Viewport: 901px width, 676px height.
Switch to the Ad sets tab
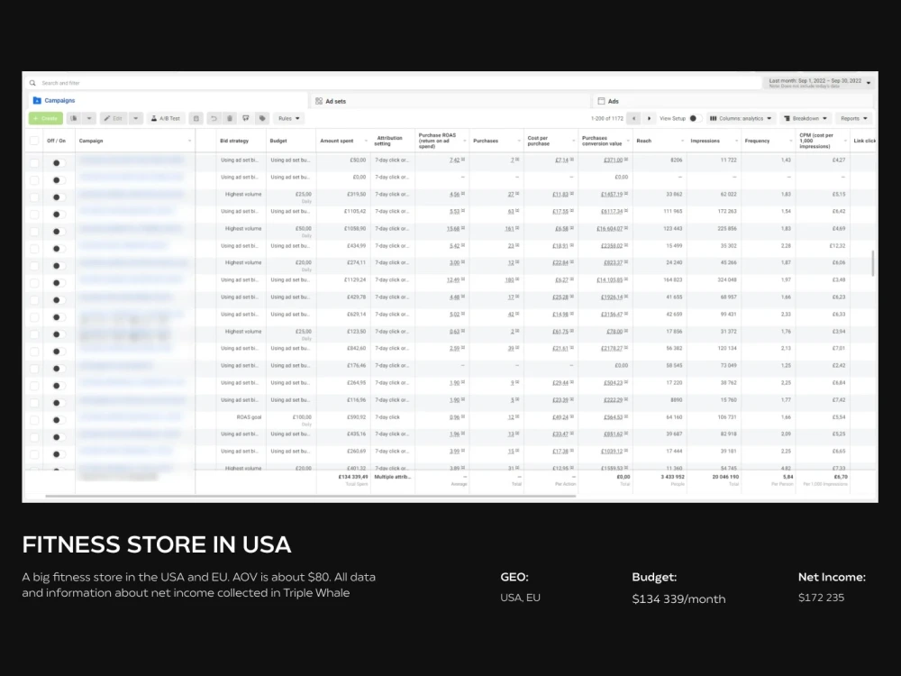point(331,101)
